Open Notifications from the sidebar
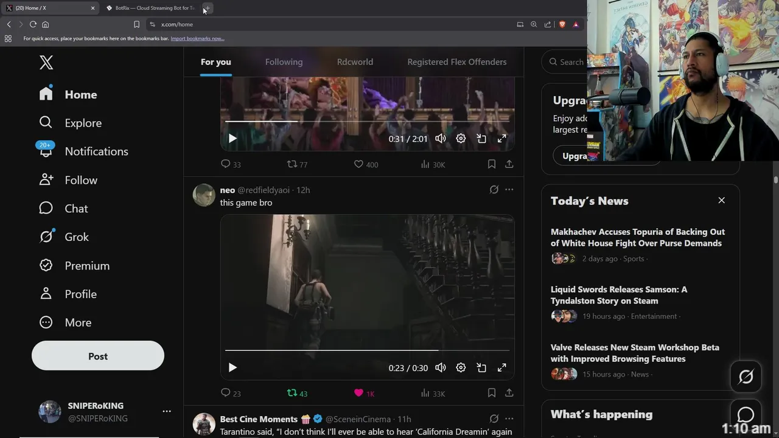Viewport: 779px width, 438px height. [x=83, y=151]
